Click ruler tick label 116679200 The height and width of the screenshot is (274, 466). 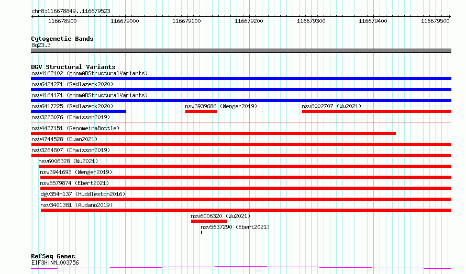click(249, 21)
